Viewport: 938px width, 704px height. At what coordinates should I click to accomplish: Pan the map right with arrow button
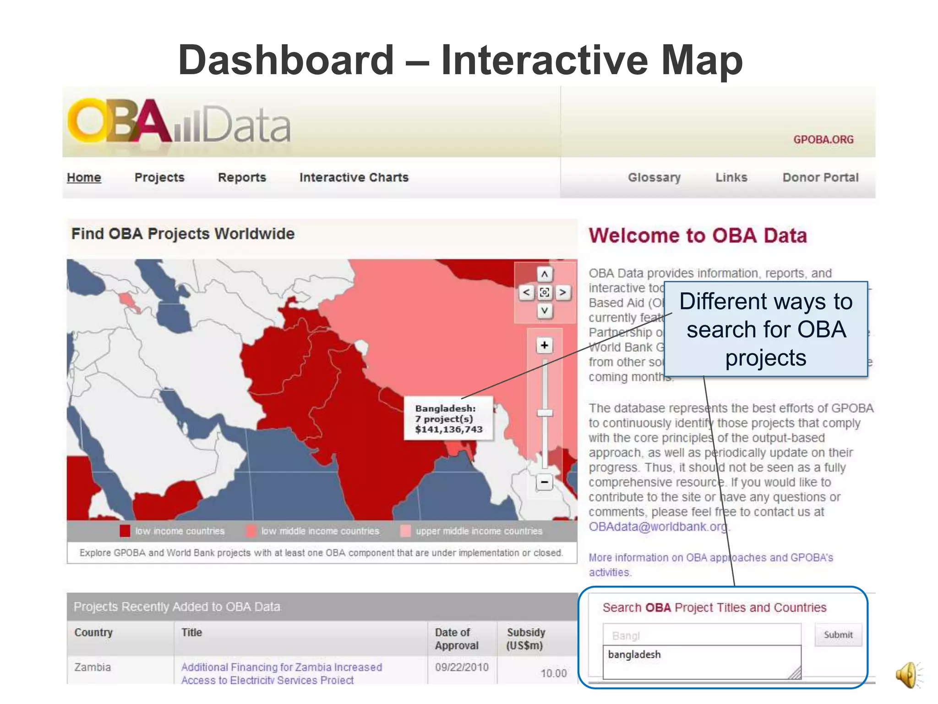tap(562, 292)
